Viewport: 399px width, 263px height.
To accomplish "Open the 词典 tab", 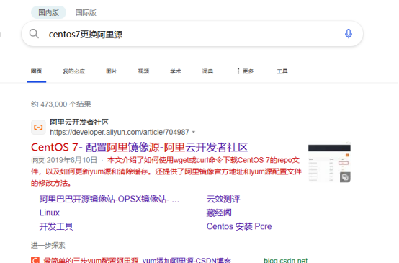I will pos(207,71).
